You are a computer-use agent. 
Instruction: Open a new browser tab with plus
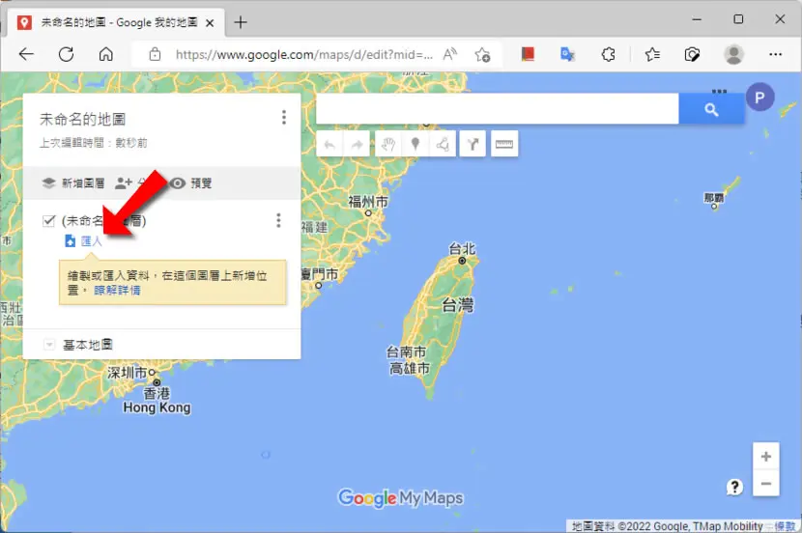tap(241, 22)
